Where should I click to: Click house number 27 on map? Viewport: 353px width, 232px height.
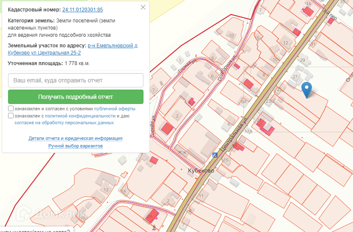tap(295, 77)
